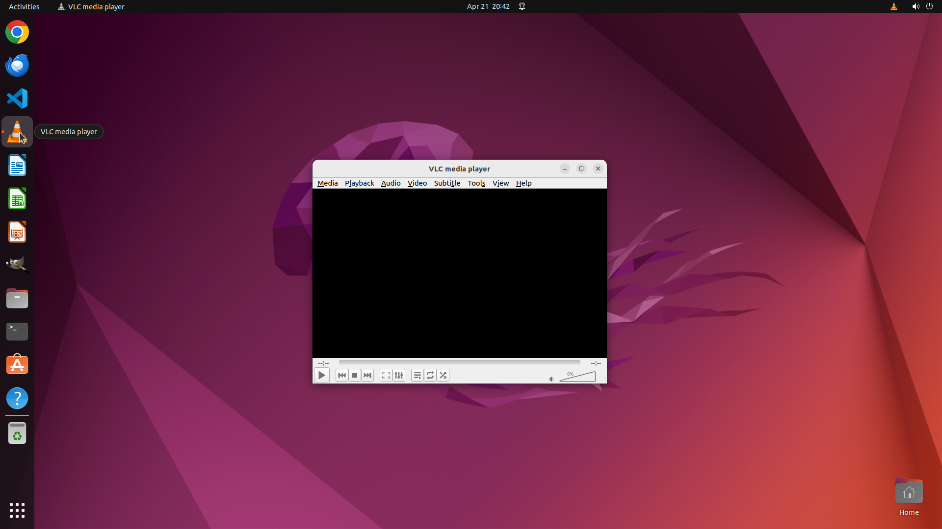This screenshot has height=529, width=942.
Task: Expand the Audio menu
Action: click(391, 183)
